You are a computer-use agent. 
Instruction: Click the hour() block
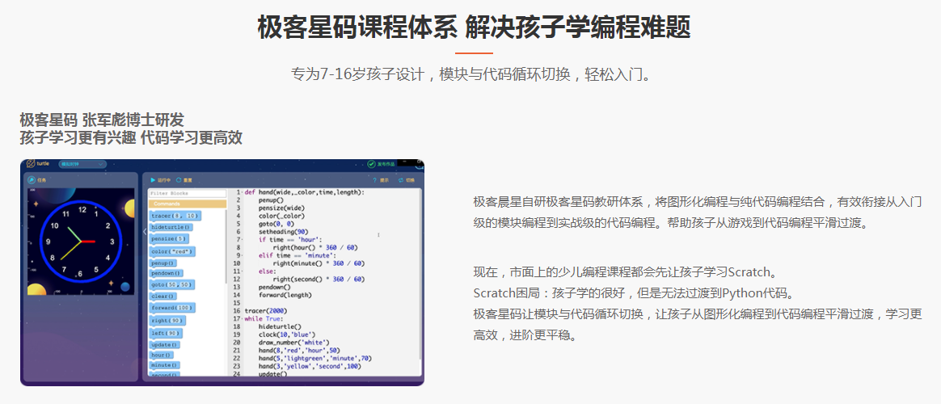[x=162, y=355]
